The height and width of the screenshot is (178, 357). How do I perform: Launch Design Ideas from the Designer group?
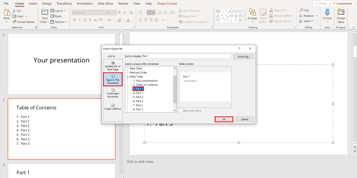pos(341,16)
